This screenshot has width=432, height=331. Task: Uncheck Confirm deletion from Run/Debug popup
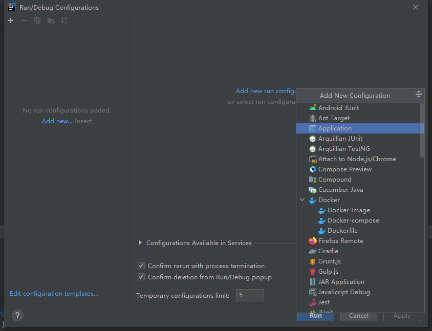tap(141, 277)
